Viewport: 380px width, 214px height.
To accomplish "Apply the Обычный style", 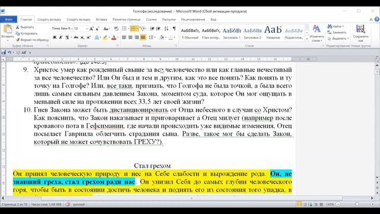I will (x=190, y=33).
